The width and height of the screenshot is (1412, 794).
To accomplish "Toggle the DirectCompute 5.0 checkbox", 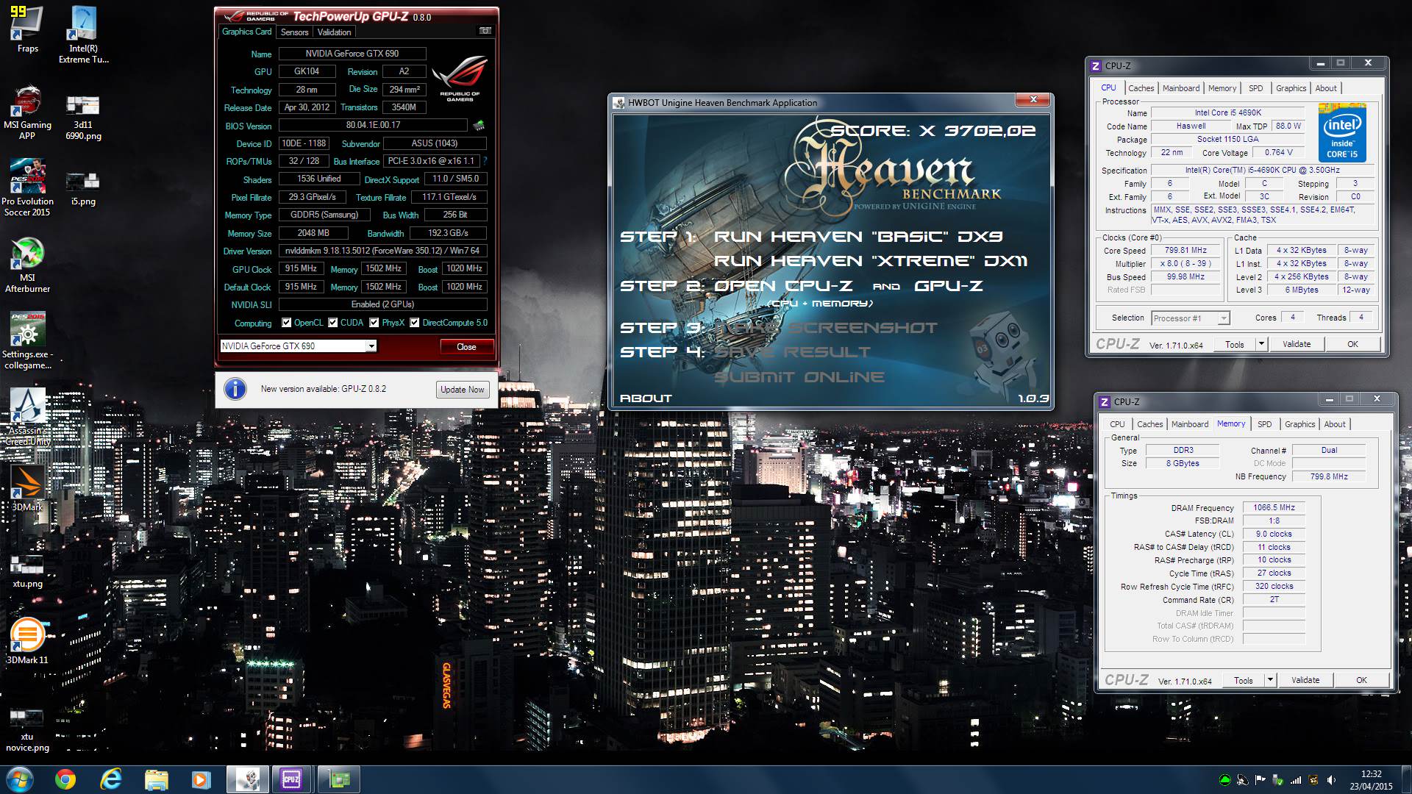I will [415, 323].
